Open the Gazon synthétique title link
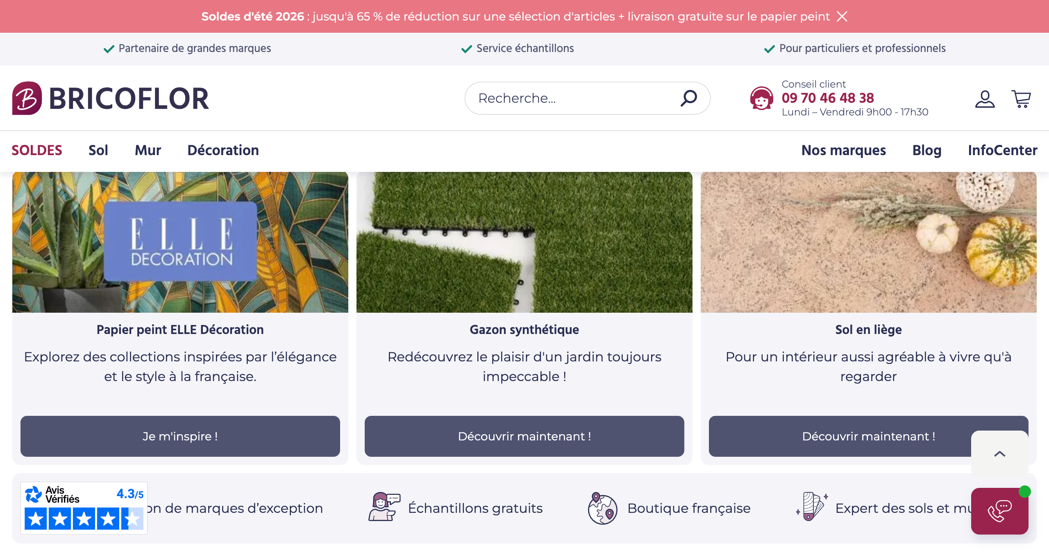This screenshot has width=1049, height=555. click(524, 330)
